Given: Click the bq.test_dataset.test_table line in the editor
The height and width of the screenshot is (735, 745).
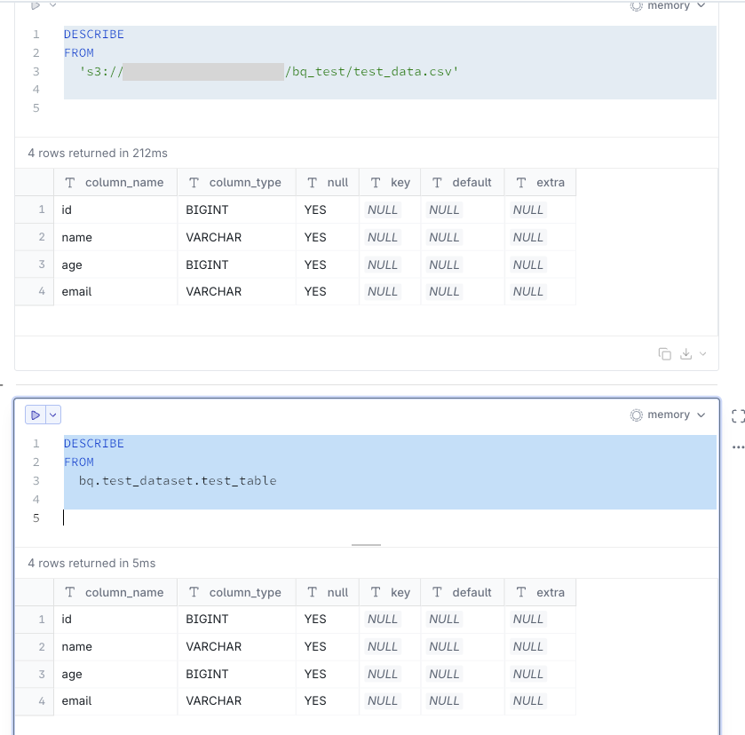Looking at the screenshot, I should pos(178,481).
